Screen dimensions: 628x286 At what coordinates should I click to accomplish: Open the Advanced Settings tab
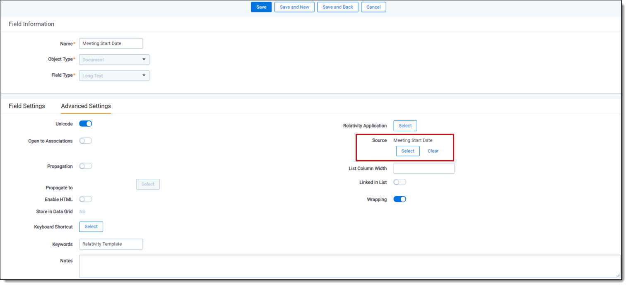86,106
